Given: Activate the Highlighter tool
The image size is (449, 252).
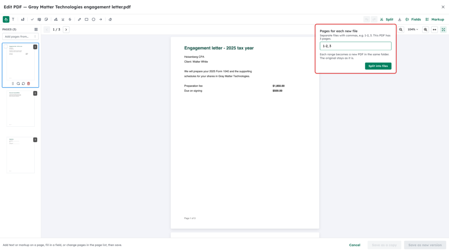Looking at the screenshot, I should tap(56, 19).
